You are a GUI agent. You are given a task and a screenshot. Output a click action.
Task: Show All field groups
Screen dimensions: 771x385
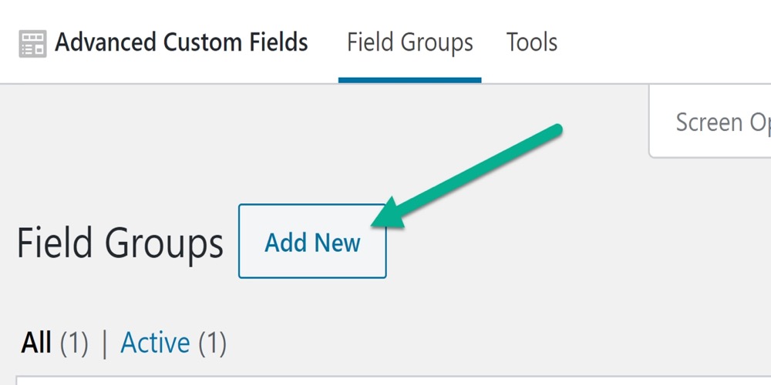pyautogui.click(x=36, y=343)
